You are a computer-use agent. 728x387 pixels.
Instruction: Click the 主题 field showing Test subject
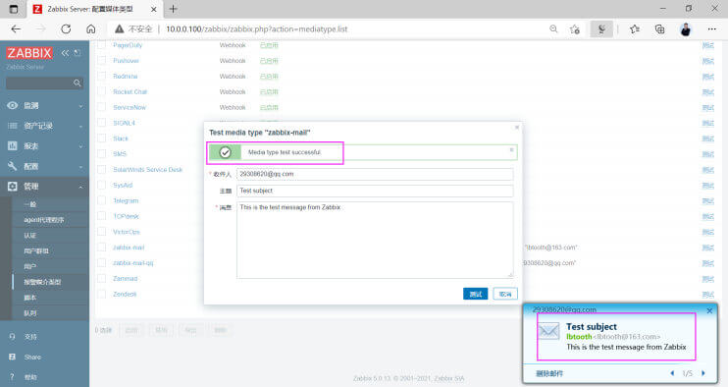[375, 191]
